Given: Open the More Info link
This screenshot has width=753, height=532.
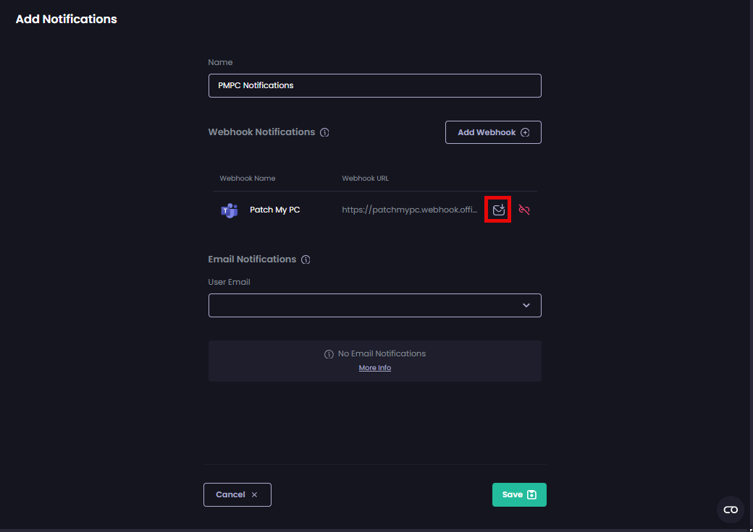Looking at the screenshot, I should point(375,368).
